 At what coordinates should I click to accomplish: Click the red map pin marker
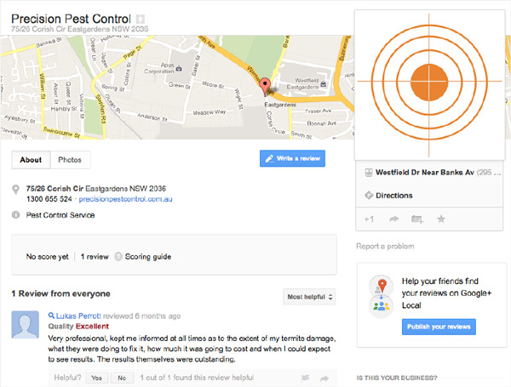tap(265, 87)
